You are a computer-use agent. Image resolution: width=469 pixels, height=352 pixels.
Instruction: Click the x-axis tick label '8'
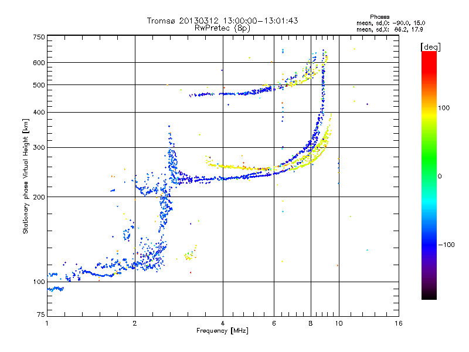coord(311,323)
